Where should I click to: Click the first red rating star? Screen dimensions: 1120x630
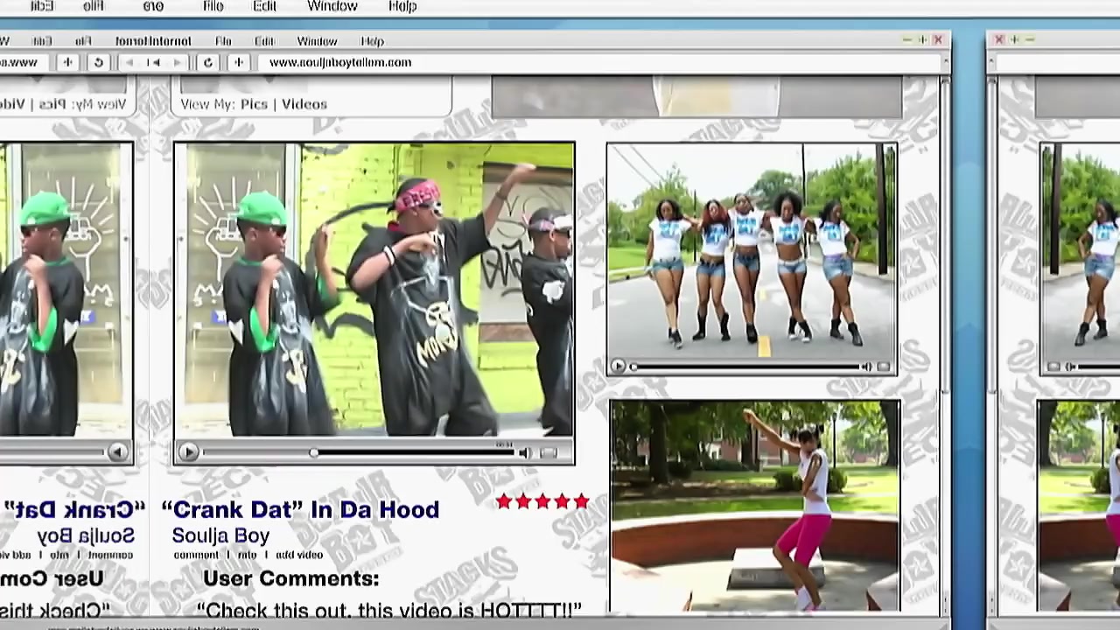click(x=503, y=501)
